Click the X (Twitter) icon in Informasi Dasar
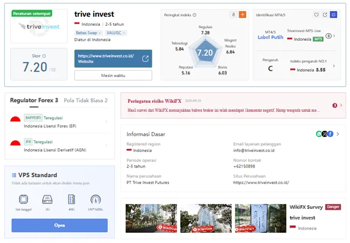The image size is (350, 243). click(324, 134)
